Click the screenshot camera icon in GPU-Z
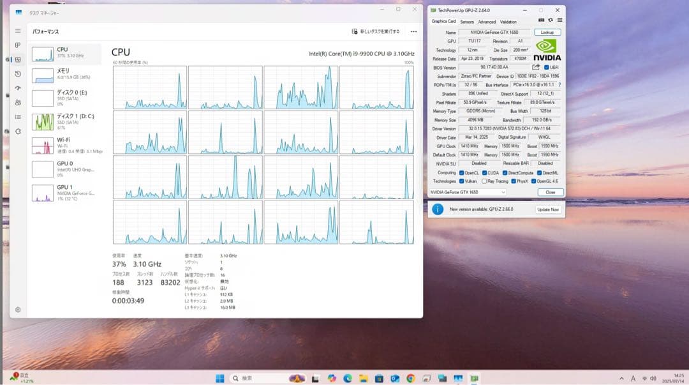Screen dimensions: 689x385 coord(541,20)
